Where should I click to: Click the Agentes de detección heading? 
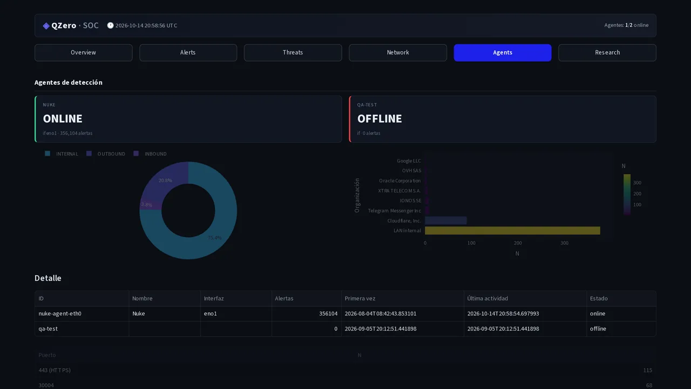coord(69,83)
